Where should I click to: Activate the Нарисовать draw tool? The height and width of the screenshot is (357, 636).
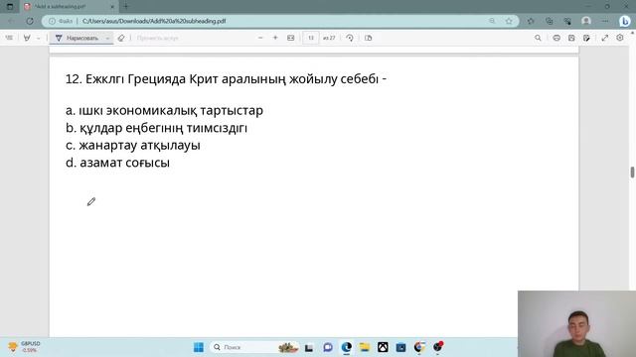tap(78, 38)
